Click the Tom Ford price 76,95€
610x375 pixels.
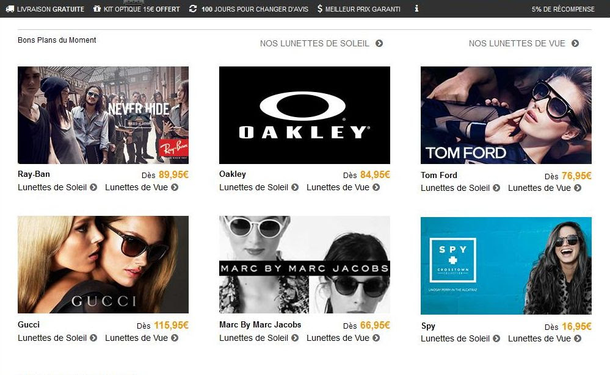pyautogui.click(x=576, y=176)
